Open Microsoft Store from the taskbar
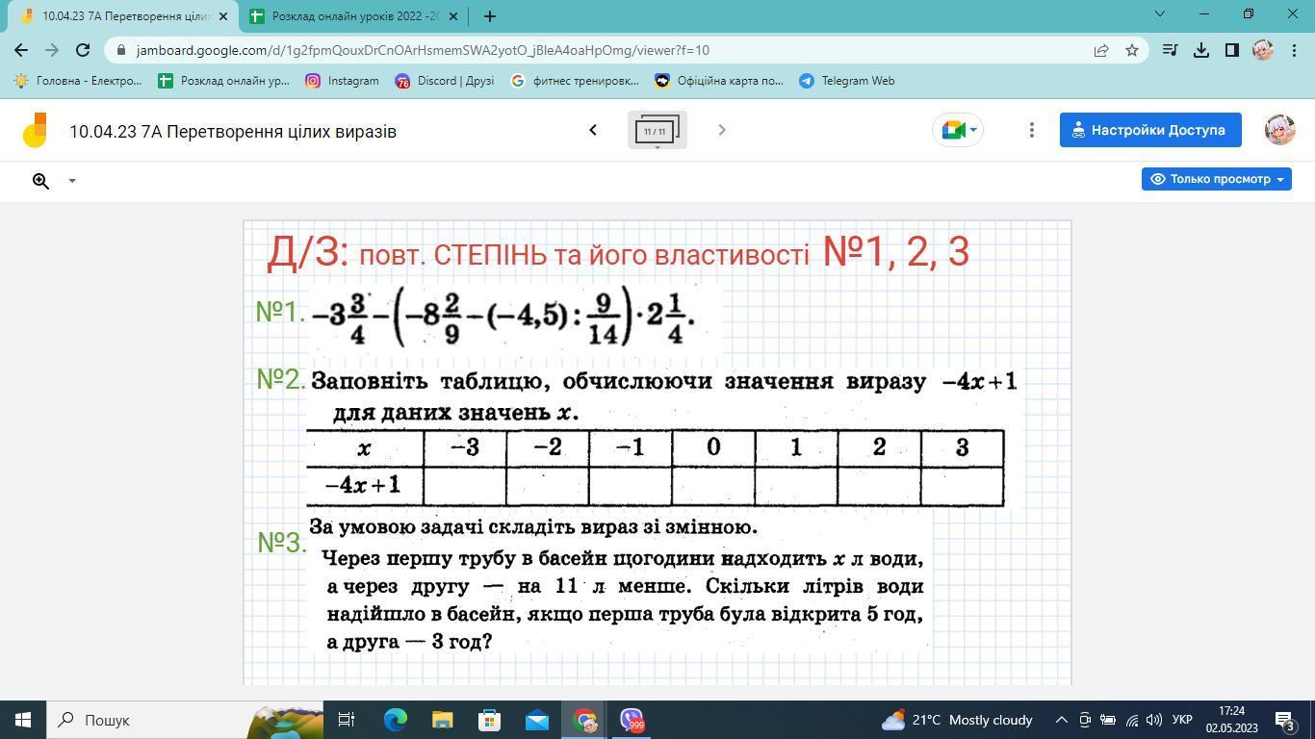1315x739 pixels. (x=489, y=720)
